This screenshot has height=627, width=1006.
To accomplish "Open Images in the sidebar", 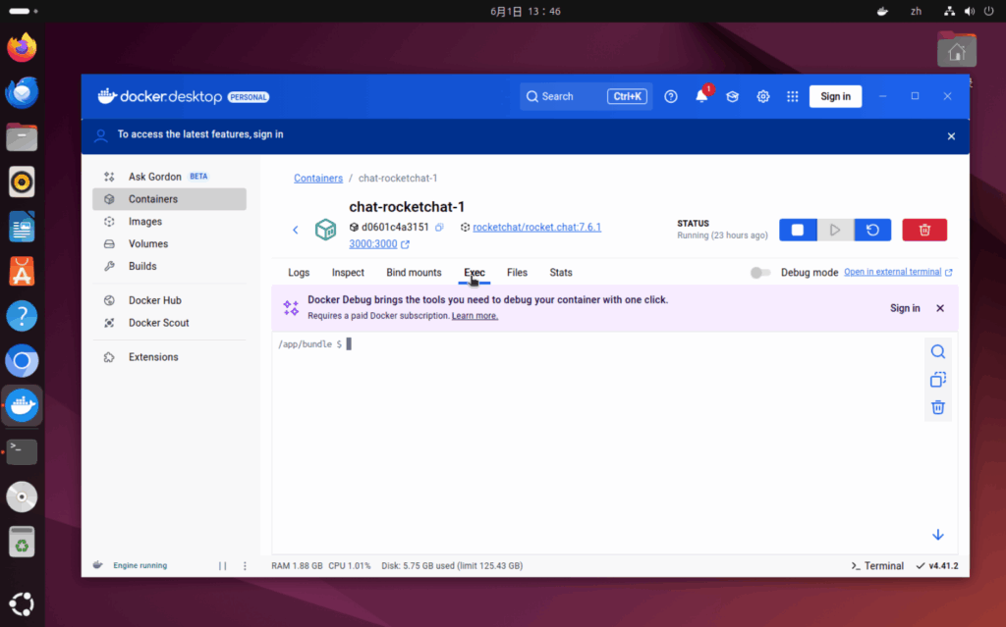I will click(169, 221).
